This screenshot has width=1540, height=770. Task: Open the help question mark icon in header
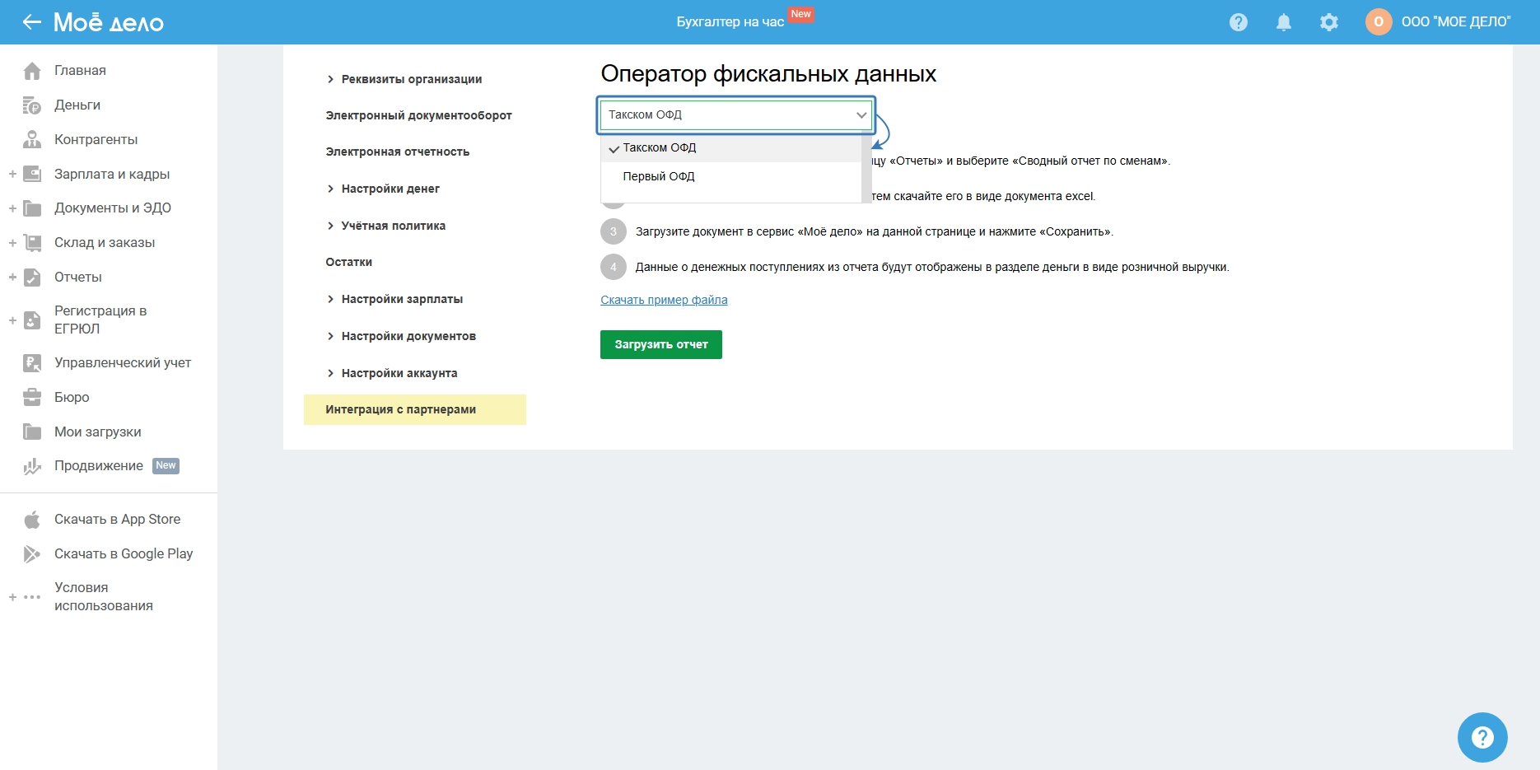(1239, 22)
